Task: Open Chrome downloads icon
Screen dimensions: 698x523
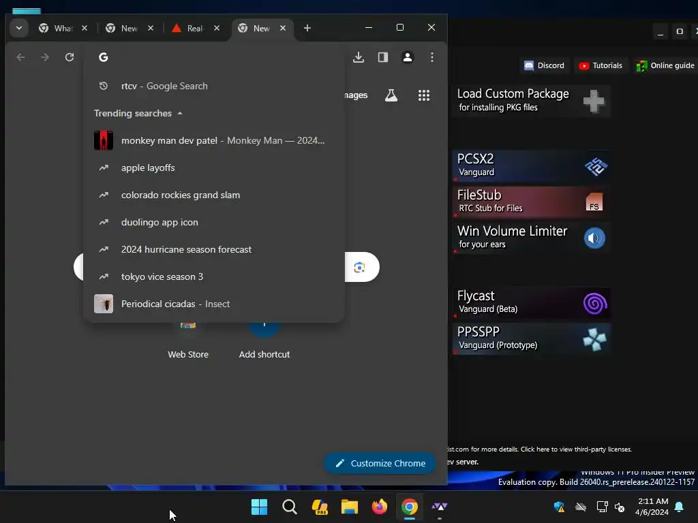Action: (359, 57)
